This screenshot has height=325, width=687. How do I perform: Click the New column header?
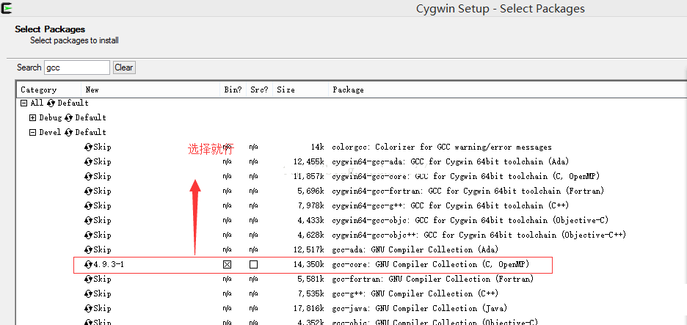(150, 90)
